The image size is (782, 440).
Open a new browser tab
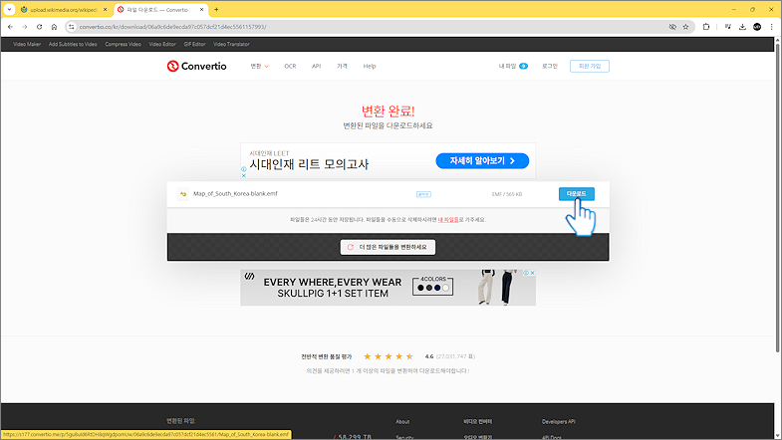point(216,10)
